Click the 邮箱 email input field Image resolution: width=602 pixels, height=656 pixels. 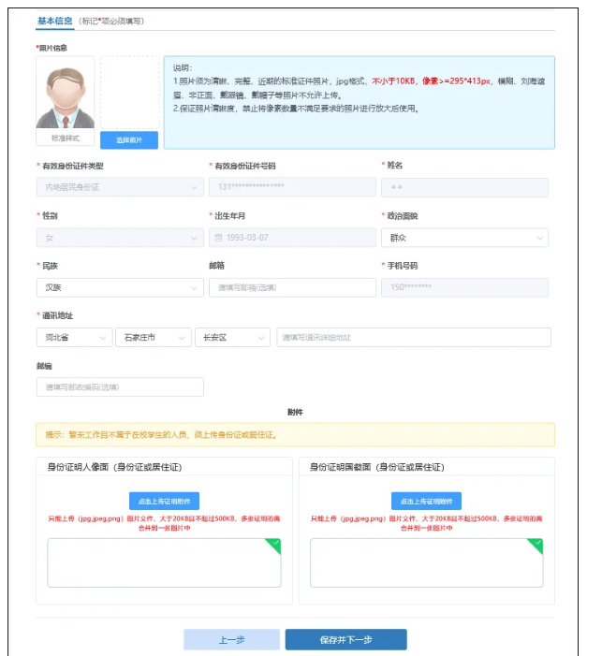(x=292, y=287)
